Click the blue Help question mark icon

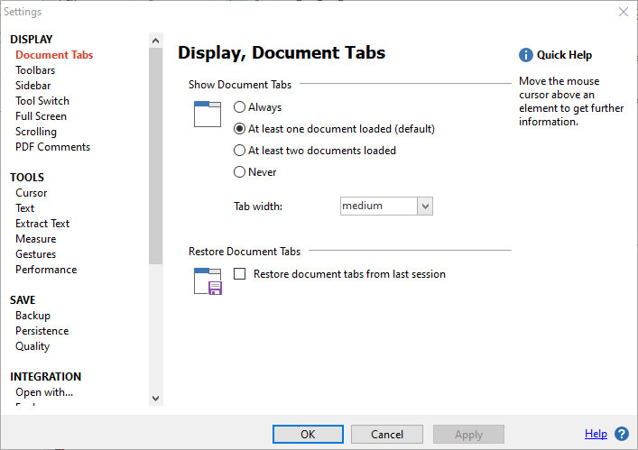(622, 434)
